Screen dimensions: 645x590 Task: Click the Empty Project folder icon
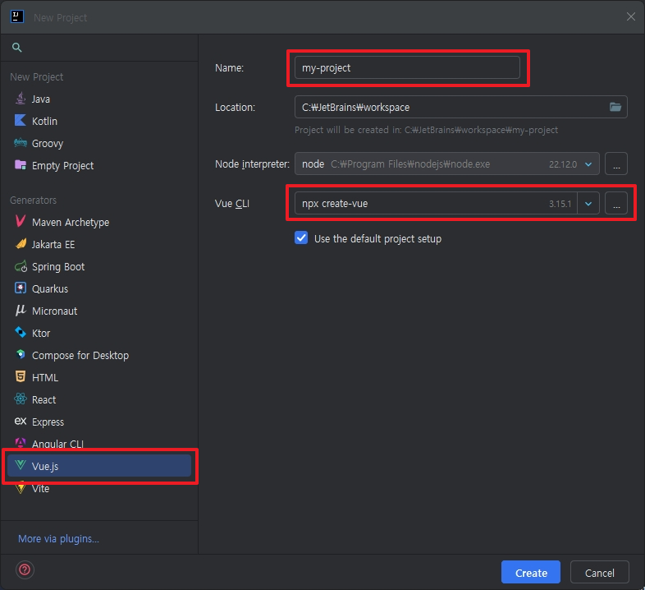click(x=21, y=165)
